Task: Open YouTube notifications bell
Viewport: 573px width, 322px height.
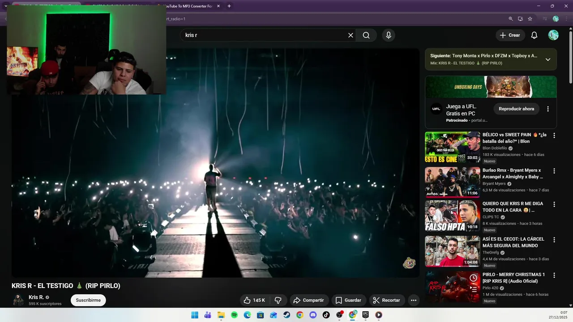Action: coord(534,35)
